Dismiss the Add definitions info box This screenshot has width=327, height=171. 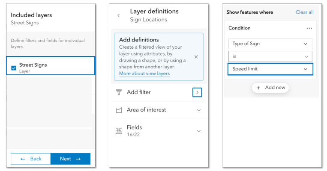pyautogui.click(x=196, y=57)
